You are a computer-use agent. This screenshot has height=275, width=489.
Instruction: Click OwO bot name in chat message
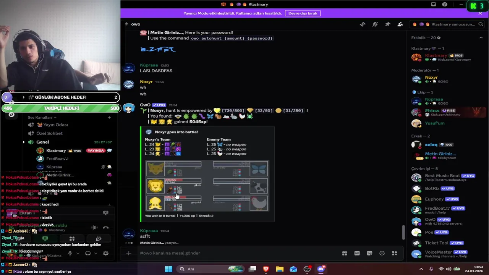[x=145, y=105]
